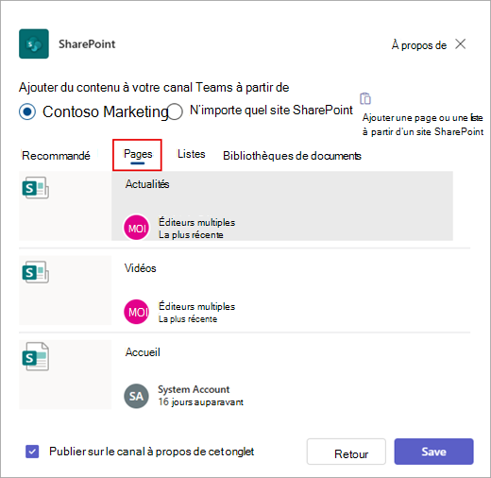The width and height of the screenshot is (491, 478).
Task: Click the System Account author name
Action: click(194, 389)
